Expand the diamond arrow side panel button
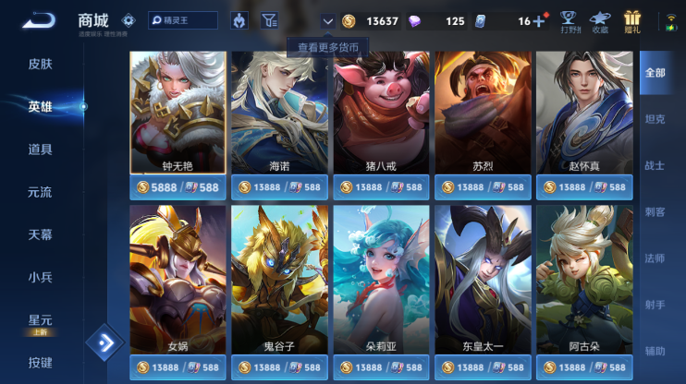686x384 pixels. point(105,342)
